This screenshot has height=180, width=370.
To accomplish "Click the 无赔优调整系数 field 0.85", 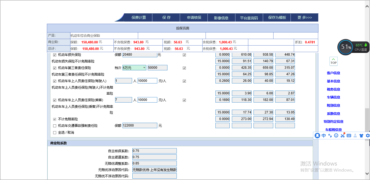I will click(x=155, y=163).
